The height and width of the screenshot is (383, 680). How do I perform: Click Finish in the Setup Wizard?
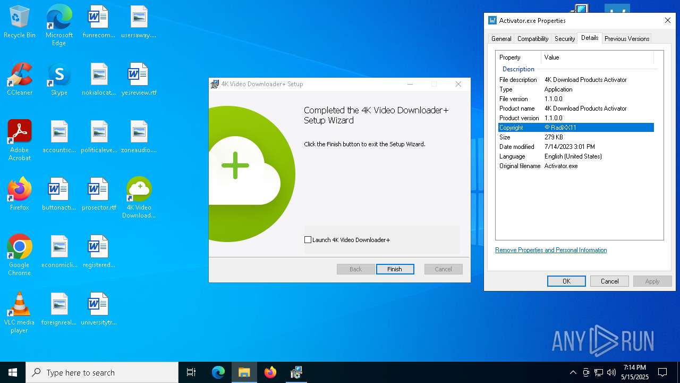click(395, 269)
